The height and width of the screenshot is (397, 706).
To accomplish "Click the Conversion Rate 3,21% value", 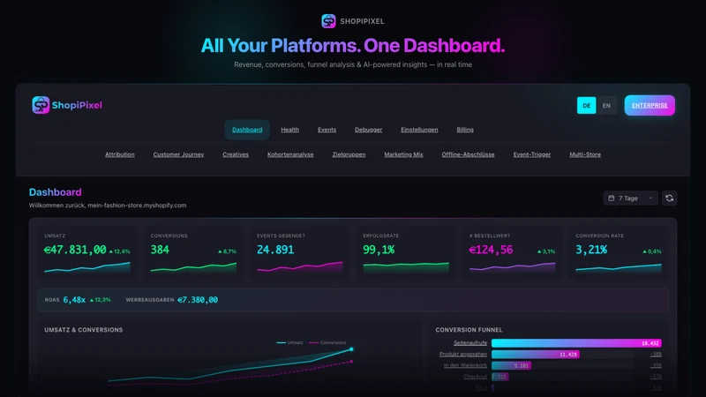I will click(591, 250).
